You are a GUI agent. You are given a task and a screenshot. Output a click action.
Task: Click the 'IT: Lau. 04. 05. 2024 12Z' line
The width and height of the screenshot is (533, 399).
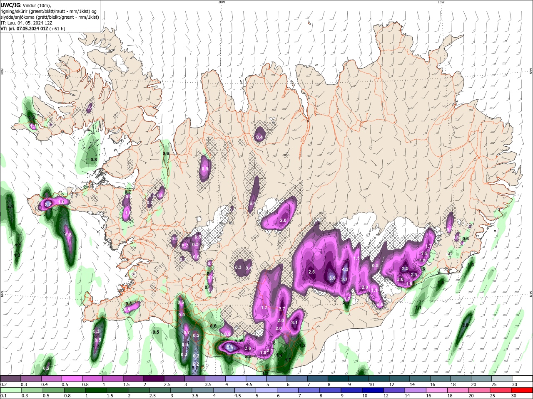click(x=26, y=23)
